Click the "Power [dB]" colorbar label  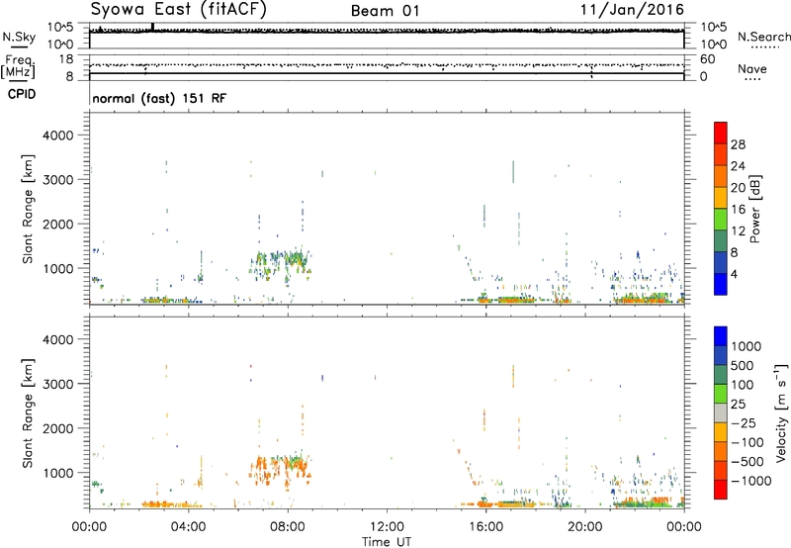755,209
